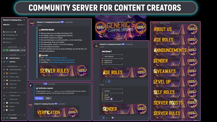217x122 pixels.
Task: Add channel to BOT GAMES category
Action: pos(24,115)
